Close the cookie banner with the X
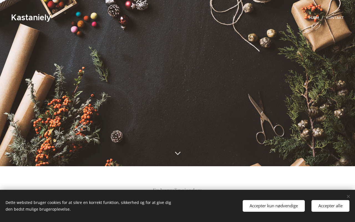The height and width of the screenshot is (222, 355). 348,196
